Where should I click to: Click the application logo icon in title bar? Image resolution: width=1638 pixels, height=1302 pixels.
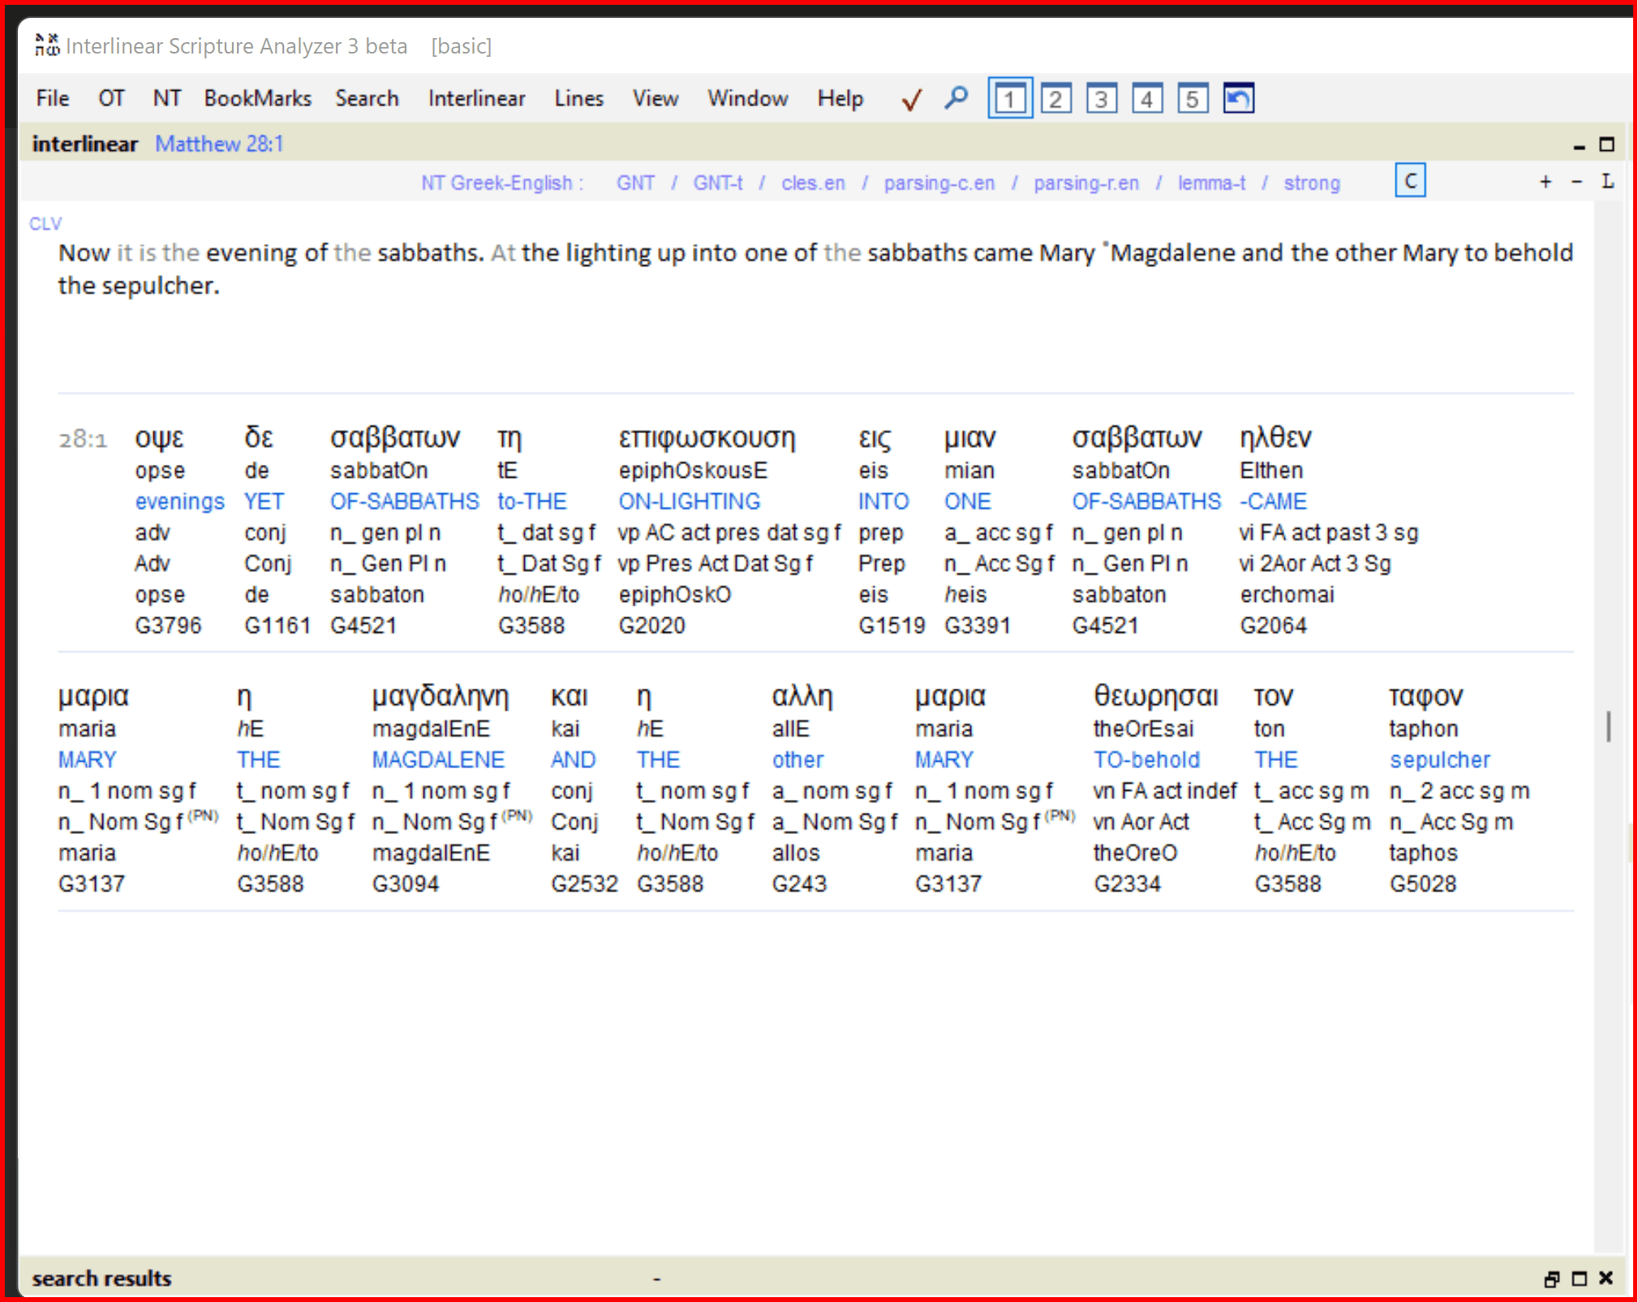[47, 45]
